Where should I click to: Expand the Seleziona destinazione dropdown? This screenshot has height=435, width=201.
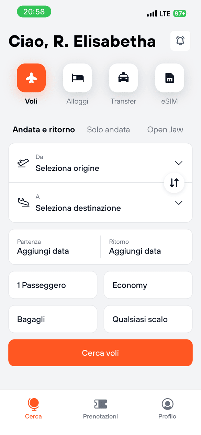pyautogui.click(x=178, y=203)
